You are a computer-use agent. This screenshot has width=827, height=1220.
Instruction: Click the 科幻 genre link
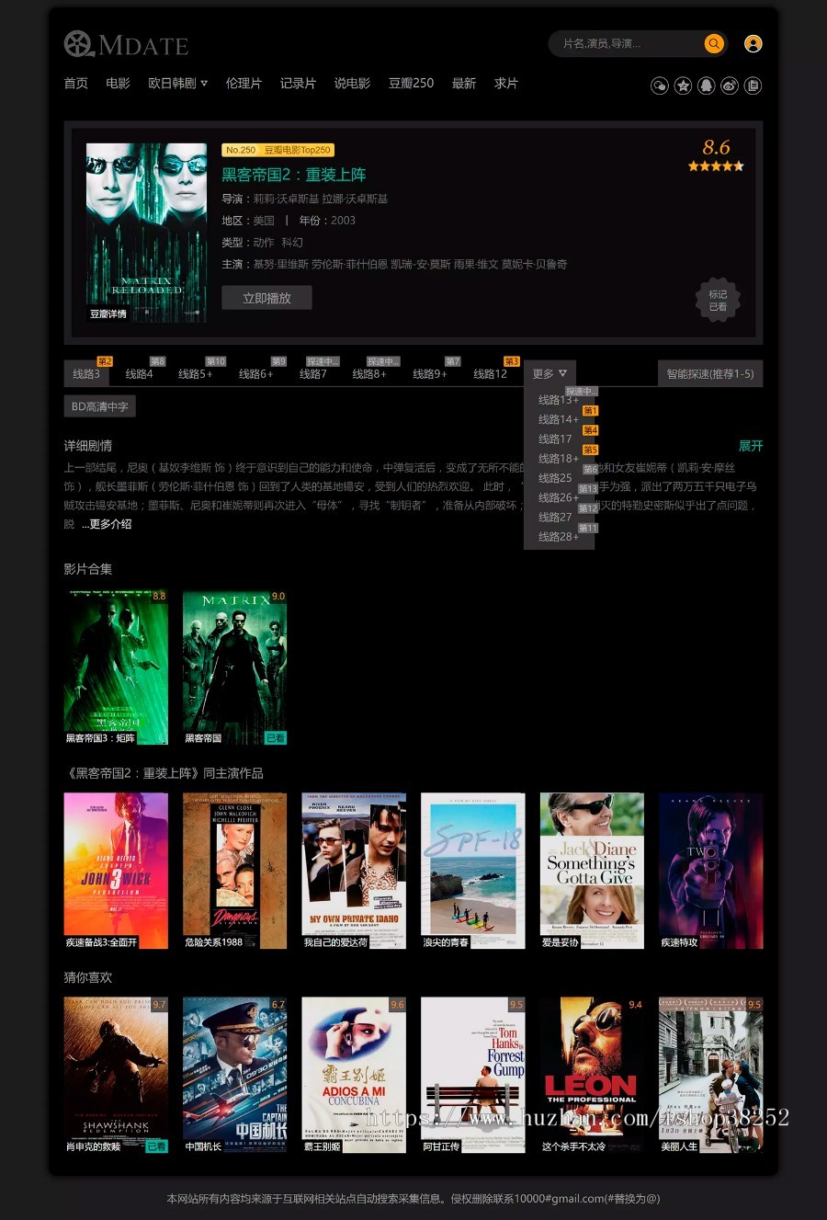[x=292, y=243]
